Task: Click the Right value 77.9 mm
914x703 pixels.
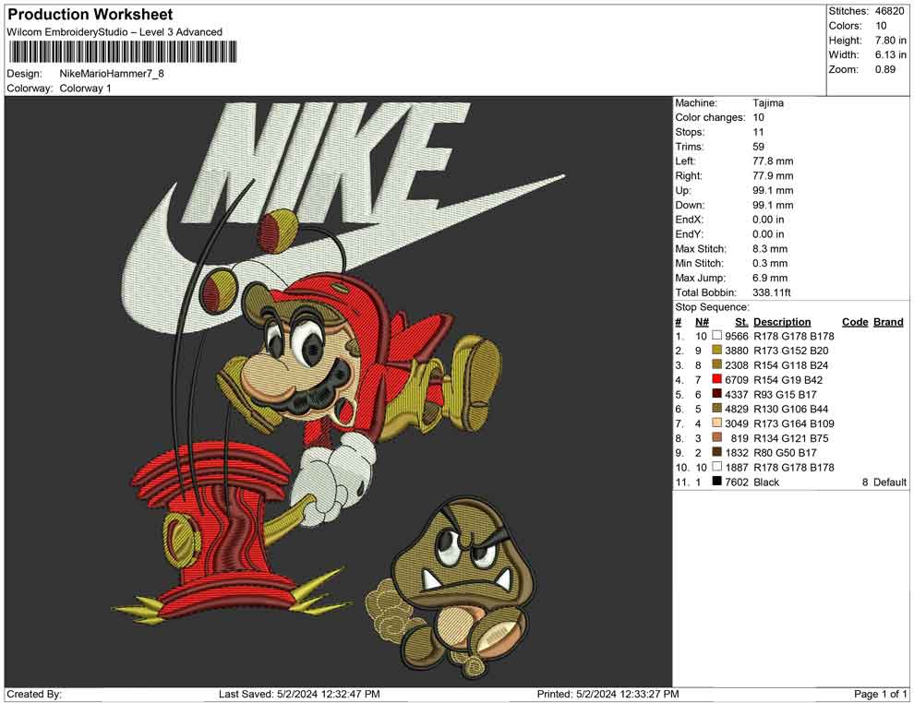Action: coord(773,176)
